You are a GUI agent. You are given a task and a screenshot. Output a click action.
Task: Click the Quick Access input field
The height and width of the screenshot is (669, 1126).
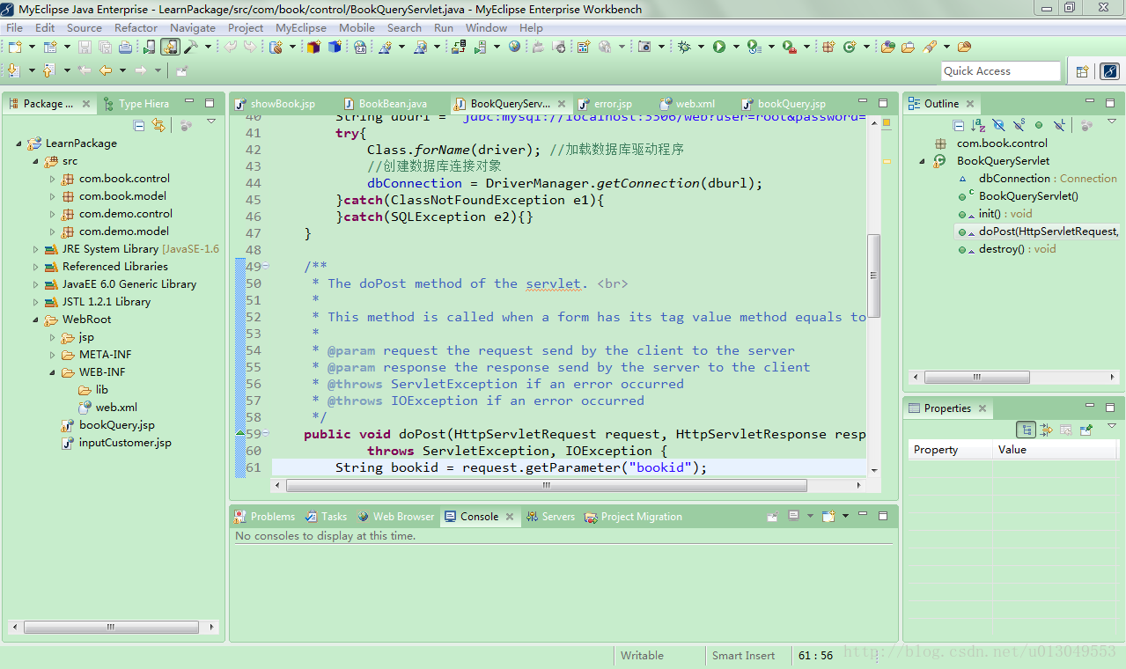[1001, 71]
